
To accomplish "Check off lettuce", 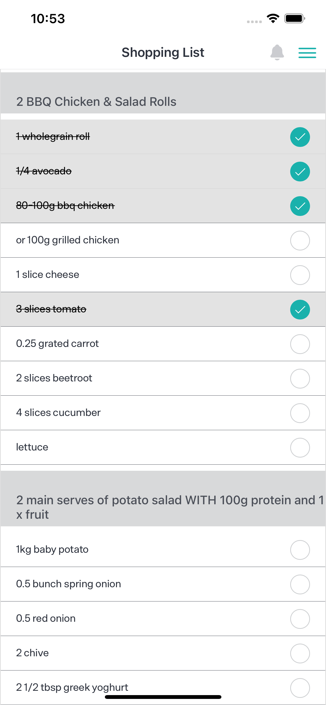I will pos(300,447).
